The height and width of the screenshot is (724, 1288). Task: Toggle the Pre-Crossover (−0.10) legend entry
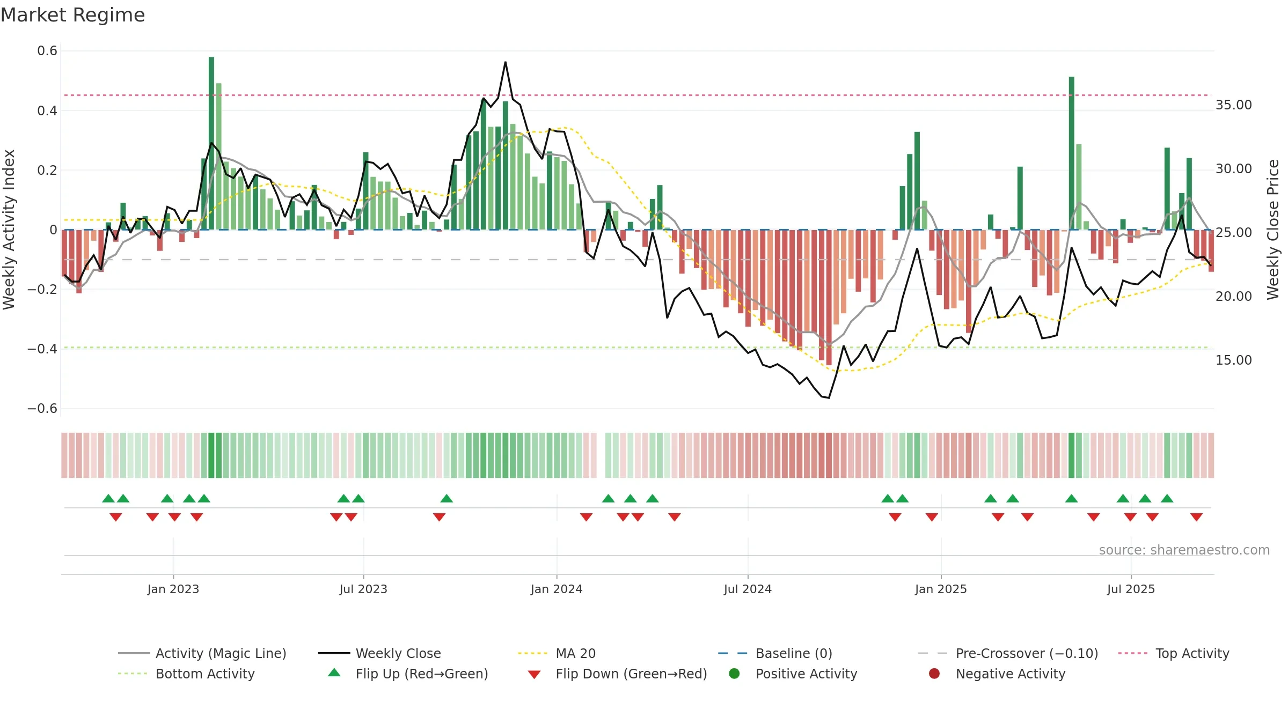[1008, 653]
